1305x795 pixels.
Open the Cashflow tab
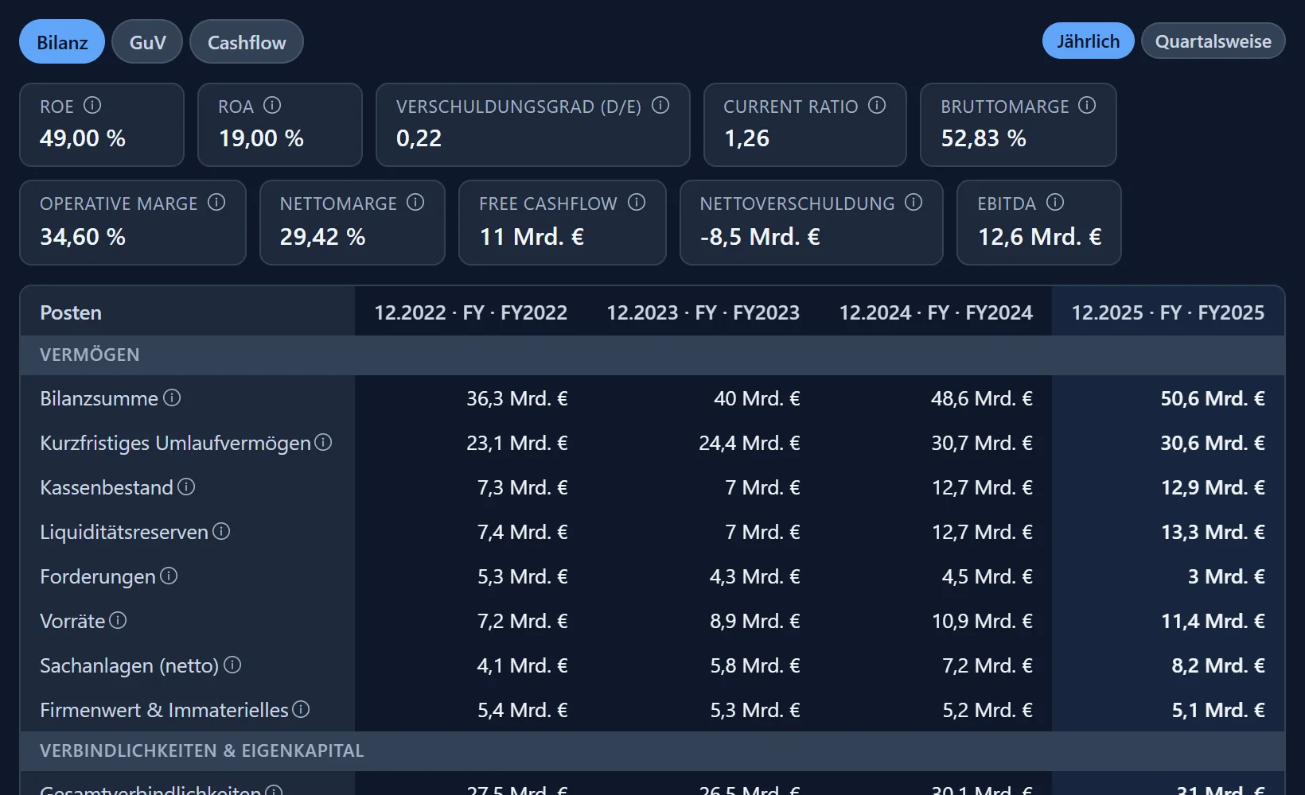tap(247, 42)
